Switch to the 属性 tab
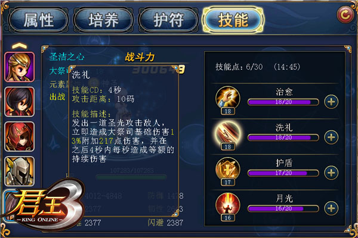The image size is (358, 238). click(x=38, y=20)
